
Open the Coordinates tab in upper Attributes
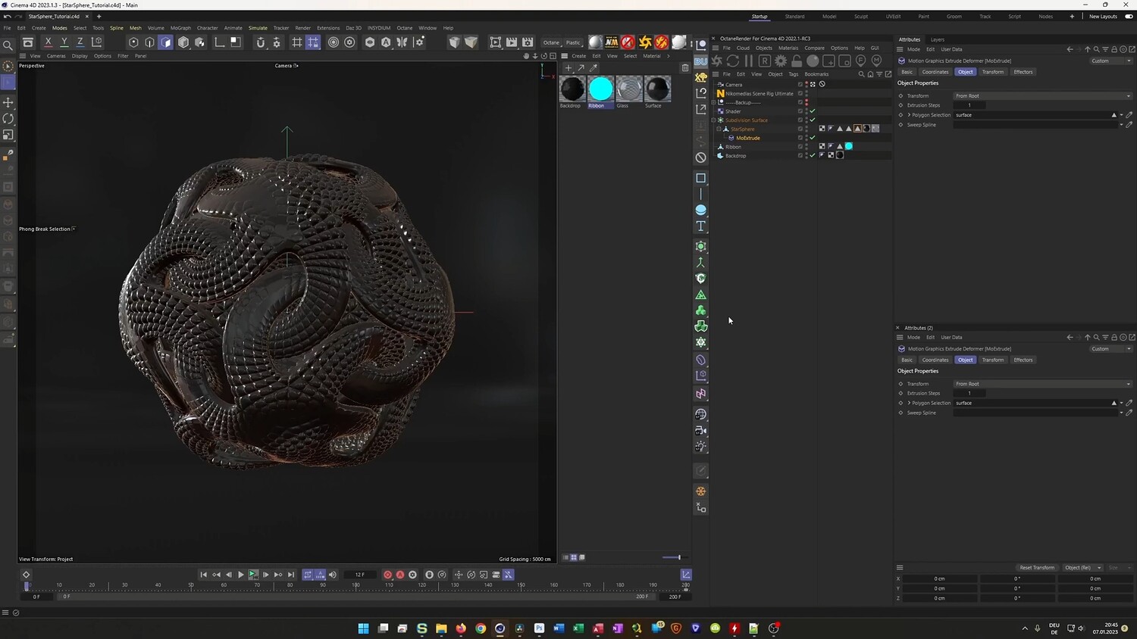935,72
